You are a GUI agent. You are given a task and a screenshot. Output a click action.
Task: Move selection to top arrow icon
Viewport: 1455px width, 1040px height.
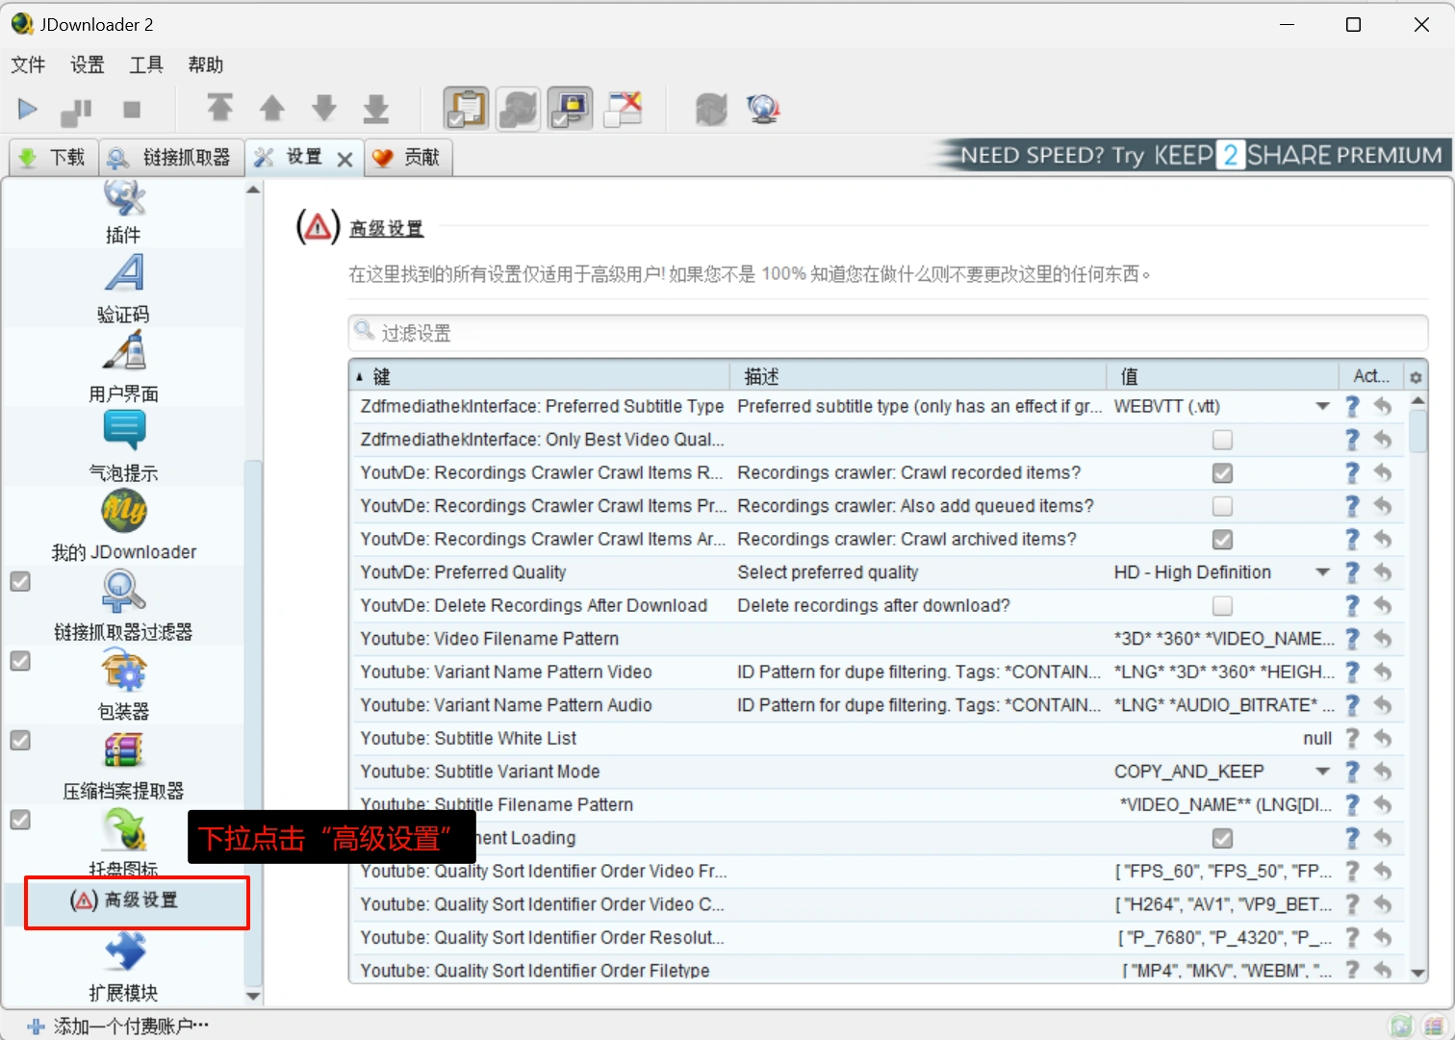click(x=220, y=107)
